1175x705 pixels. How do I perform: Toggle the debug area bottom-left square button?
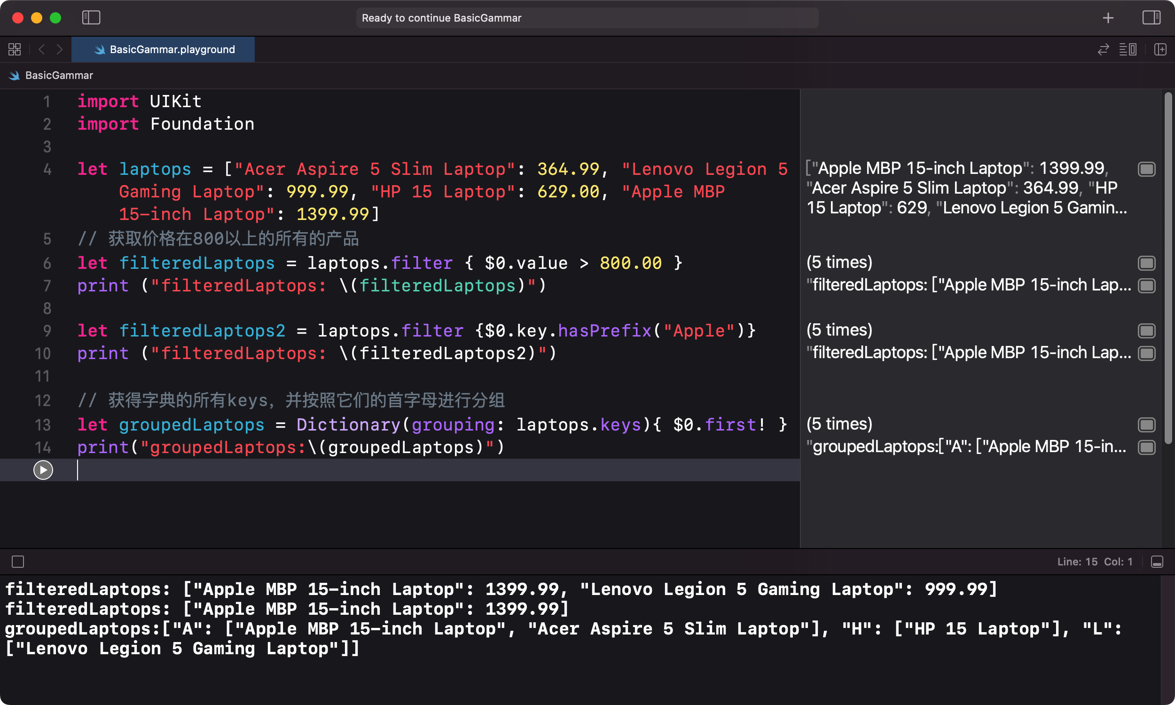[18, 562]
